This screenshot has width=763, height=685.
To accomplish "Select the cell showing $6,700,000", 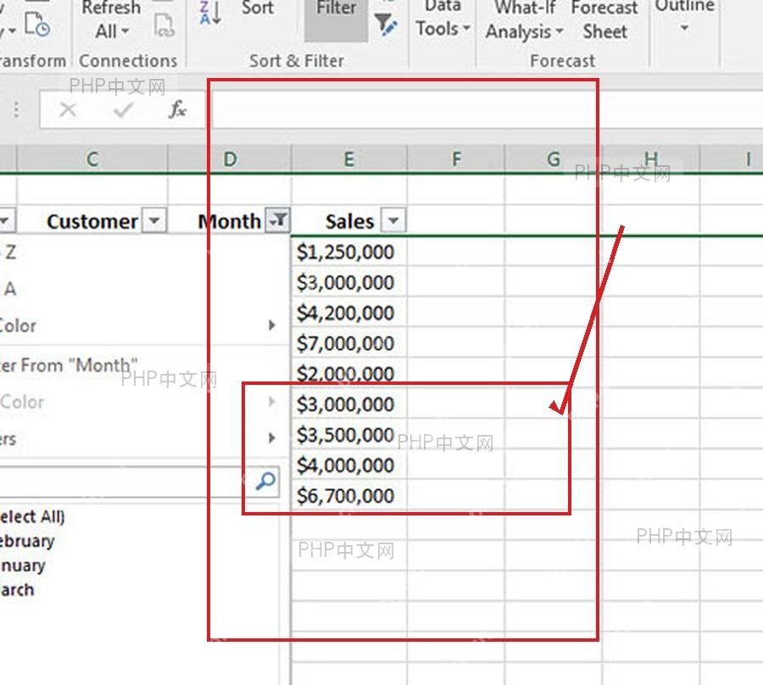I will (x=349, y=496).
